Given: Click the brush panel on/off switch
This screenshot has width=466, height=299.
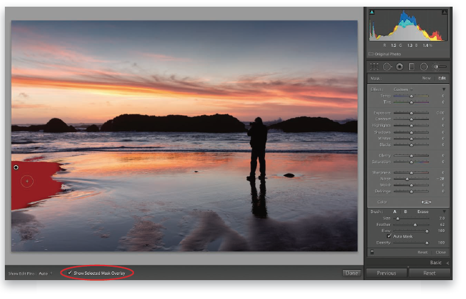Looking at the screenshot, I should tap(372, 252).
